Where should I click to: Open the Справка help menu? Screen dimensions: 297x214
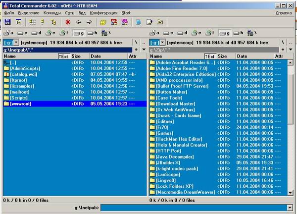284,13
